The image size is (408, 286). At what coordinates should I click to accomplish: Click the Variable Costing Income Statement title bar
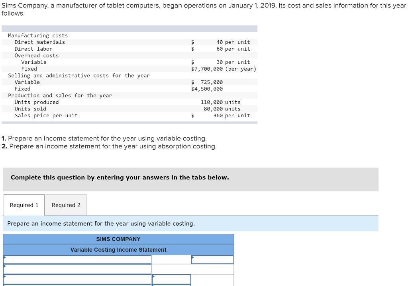(118, 250)
